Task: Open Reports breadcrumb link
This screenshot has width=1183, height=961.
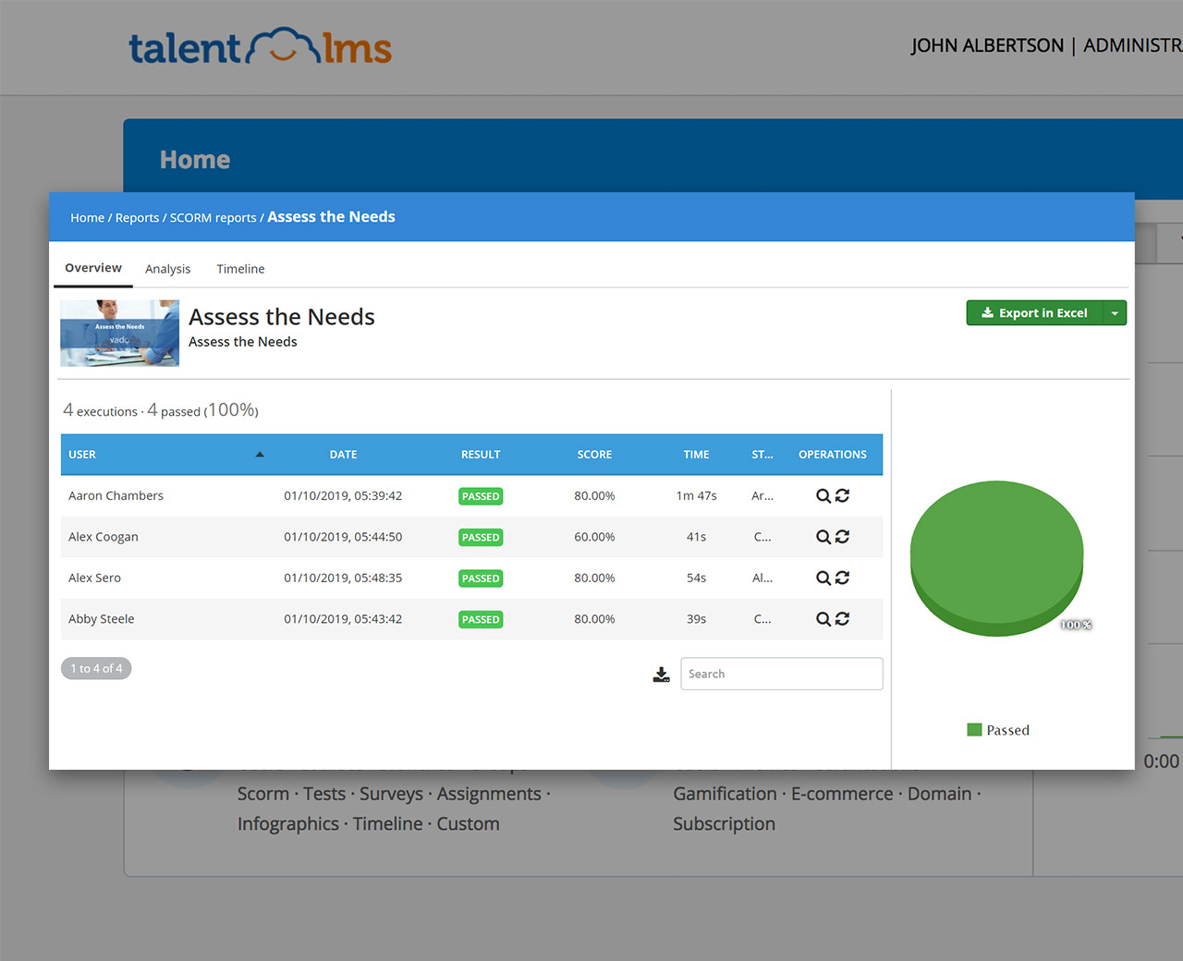Action: (x=137, y=218)
